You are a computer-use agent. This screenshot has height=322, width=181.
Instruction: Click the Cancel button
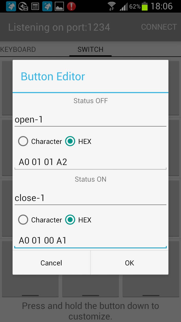coord(51,263)
